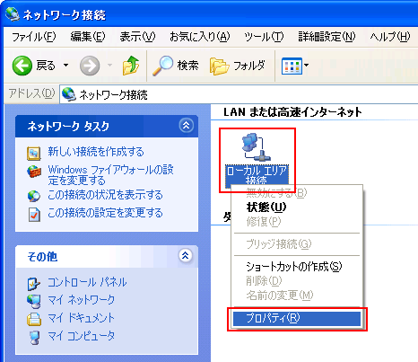Click the gray Forward arrow icon
Screen dimensions: 418x362
pyautogui.click(x=90, y=66)
